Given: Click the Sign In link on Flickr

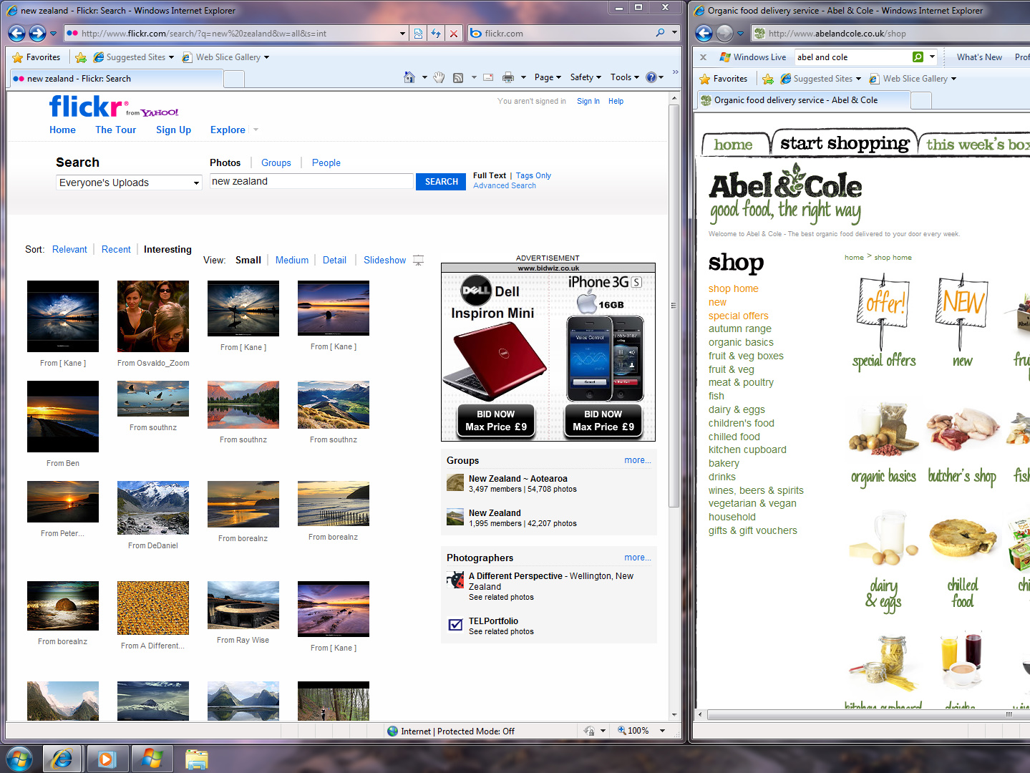Looking at the screenshot, I should pyautogui.click(x=588, y=102).
